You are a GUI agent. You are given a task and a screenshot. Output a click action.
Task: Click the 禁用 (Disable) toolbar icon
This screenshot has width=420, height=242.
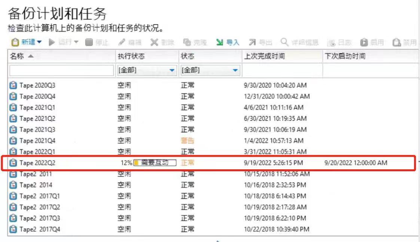point(396,42)
